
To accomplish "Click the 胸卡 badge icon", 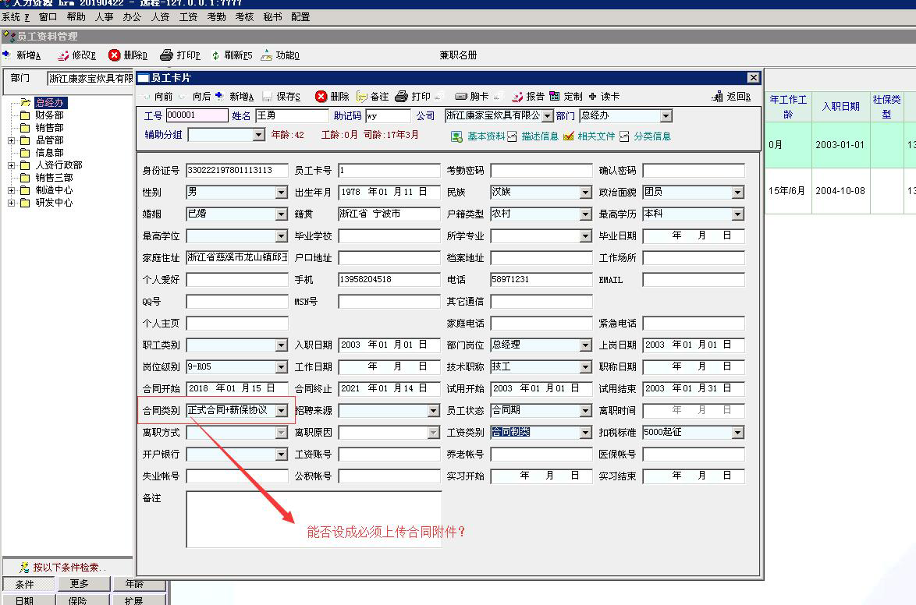I will coord(461,97).
